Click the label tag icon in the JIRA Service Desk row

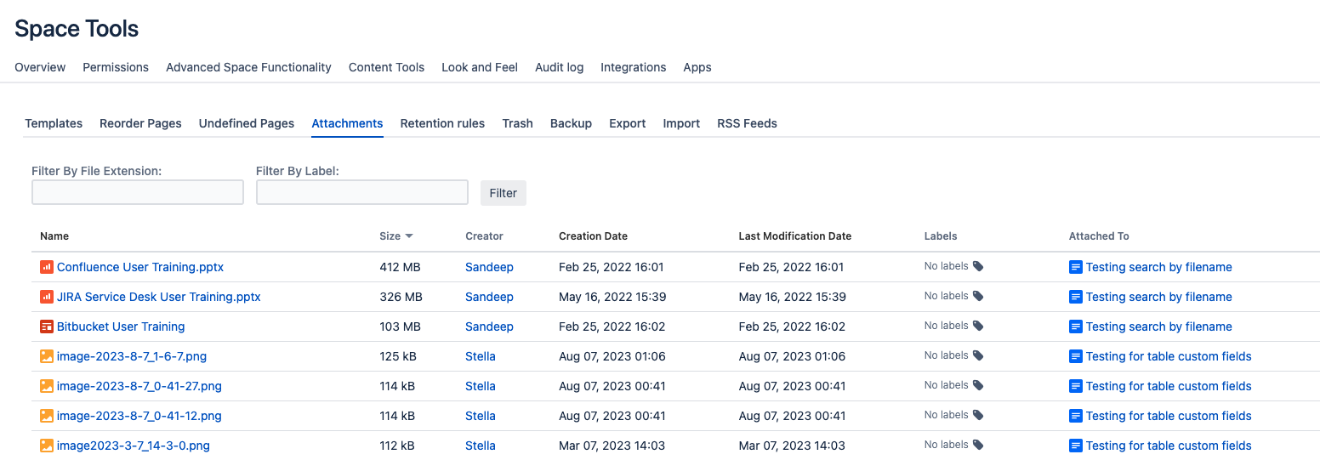click(978, 297)
